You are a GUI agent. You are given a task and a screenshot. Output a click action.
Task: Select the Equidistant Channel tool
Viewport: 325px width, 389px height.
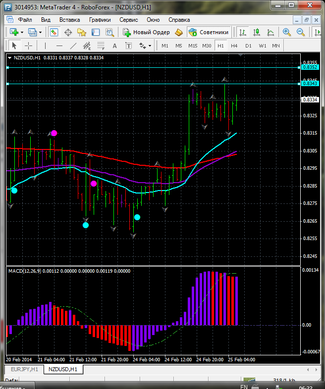point(87,46)
